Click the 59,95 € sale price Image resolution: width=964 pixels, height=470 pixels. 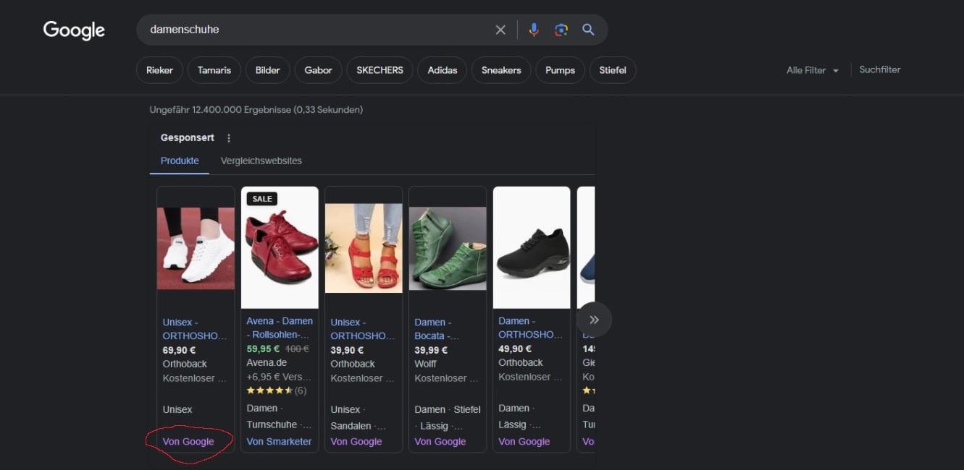pyautogui.click(x=262, y=349)
